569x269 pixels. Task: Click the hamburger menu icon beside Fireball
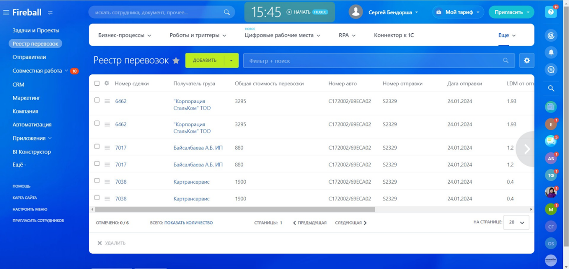6,12
